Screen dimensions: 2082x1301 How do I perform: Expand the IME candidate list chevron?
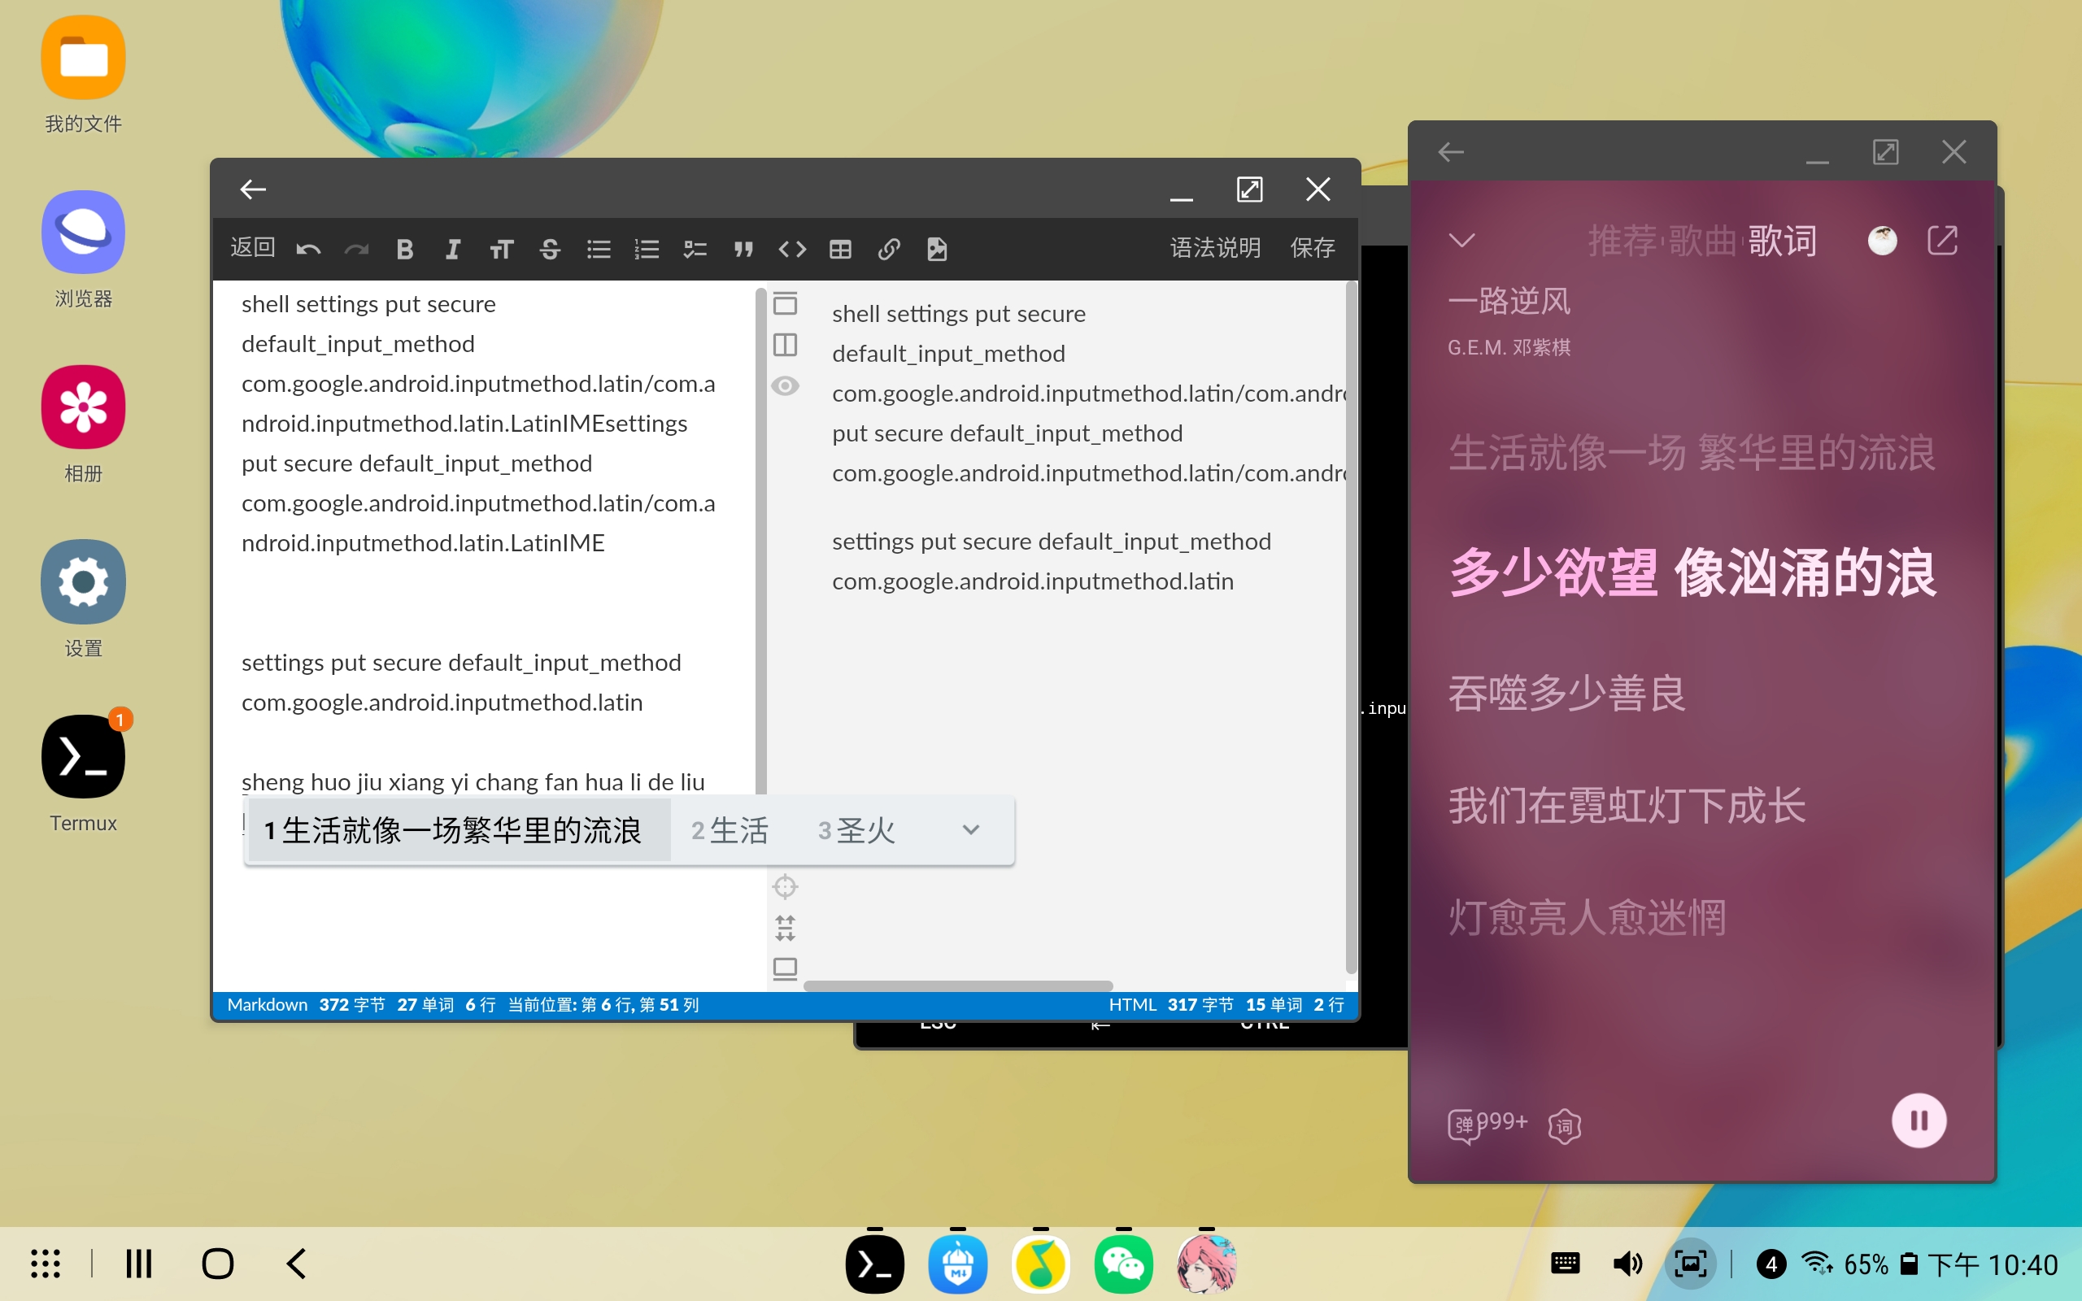pos(970,829)
